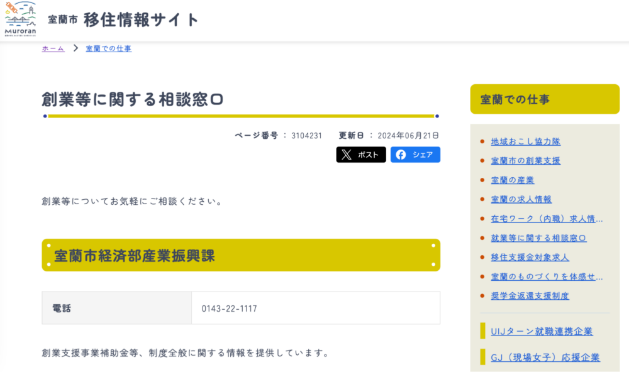
Task: Open 在宅ワーク(内職)求人 link
Action: click(x=546, y=219)
